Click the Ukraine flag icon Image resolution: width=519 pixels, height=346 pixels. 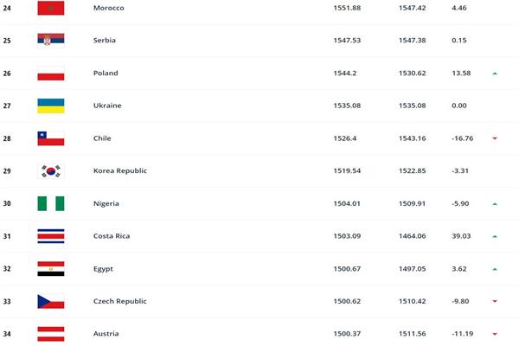(x=51, y=106)
